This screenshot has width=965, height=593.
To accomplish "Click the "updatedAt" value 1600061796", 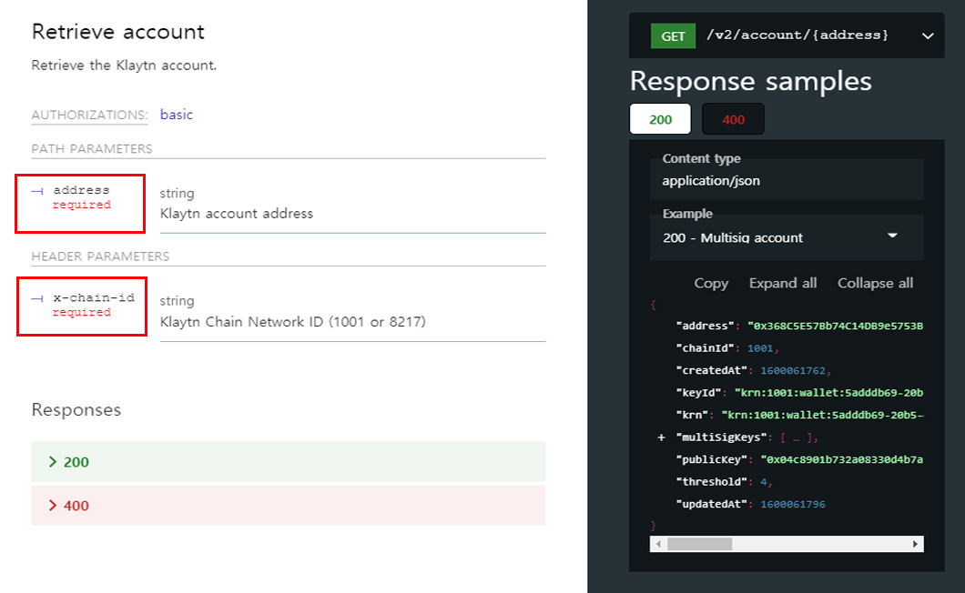I will pyautogui.click(x=793, y=504).
